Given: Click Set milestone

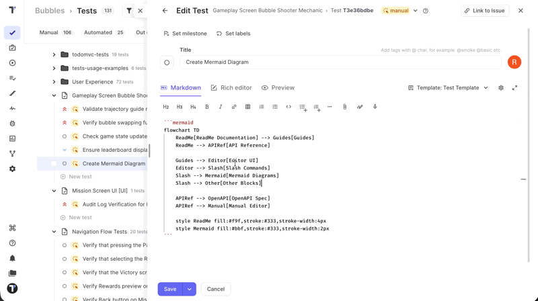Looking at the screenshot, I should (186, 34).
